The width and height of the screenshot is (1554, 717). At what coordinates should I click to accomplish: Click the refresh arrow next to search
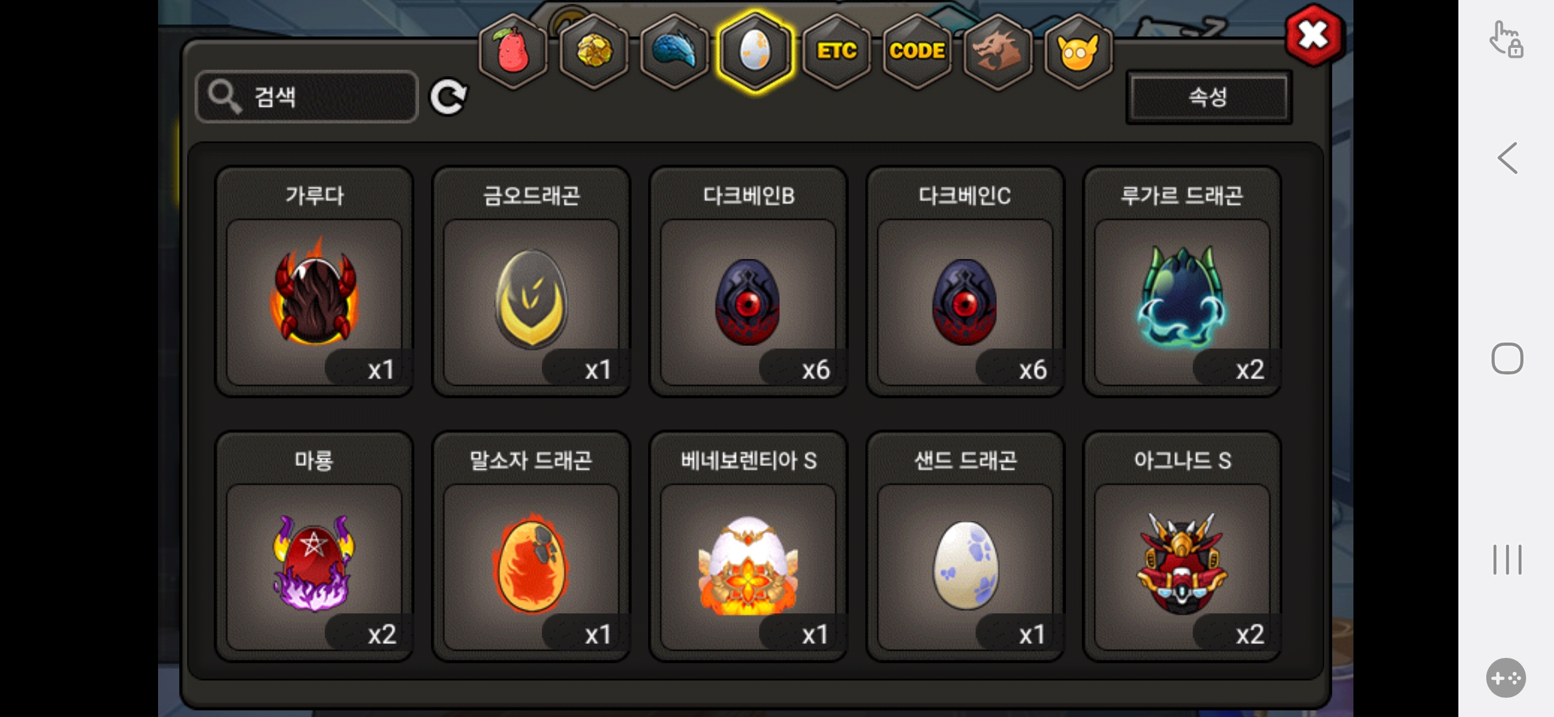[448, 98]
